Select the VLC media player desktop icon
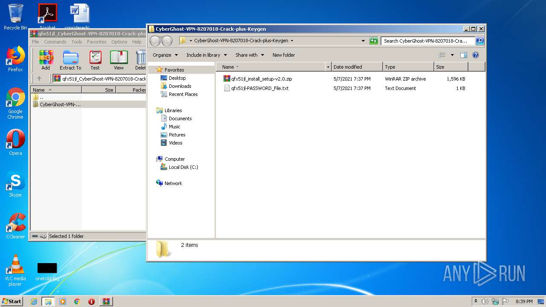This screenshot has height=307, width=546. click(x=15, y=271)
